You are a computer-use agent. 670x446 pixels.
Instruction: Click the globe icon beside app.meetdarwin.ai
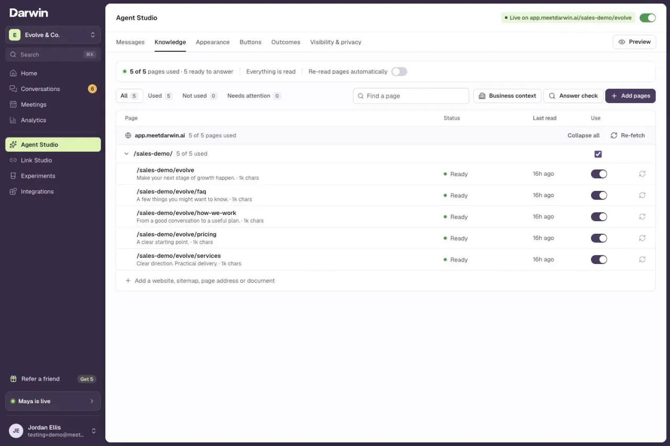[x=128, y=135]
